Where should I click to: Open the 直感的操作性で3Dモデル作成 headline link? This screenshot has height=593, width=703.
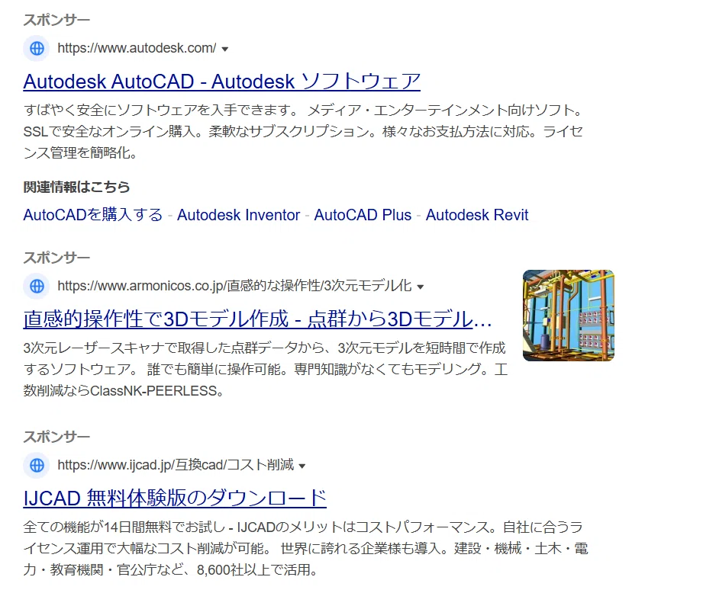258,319
